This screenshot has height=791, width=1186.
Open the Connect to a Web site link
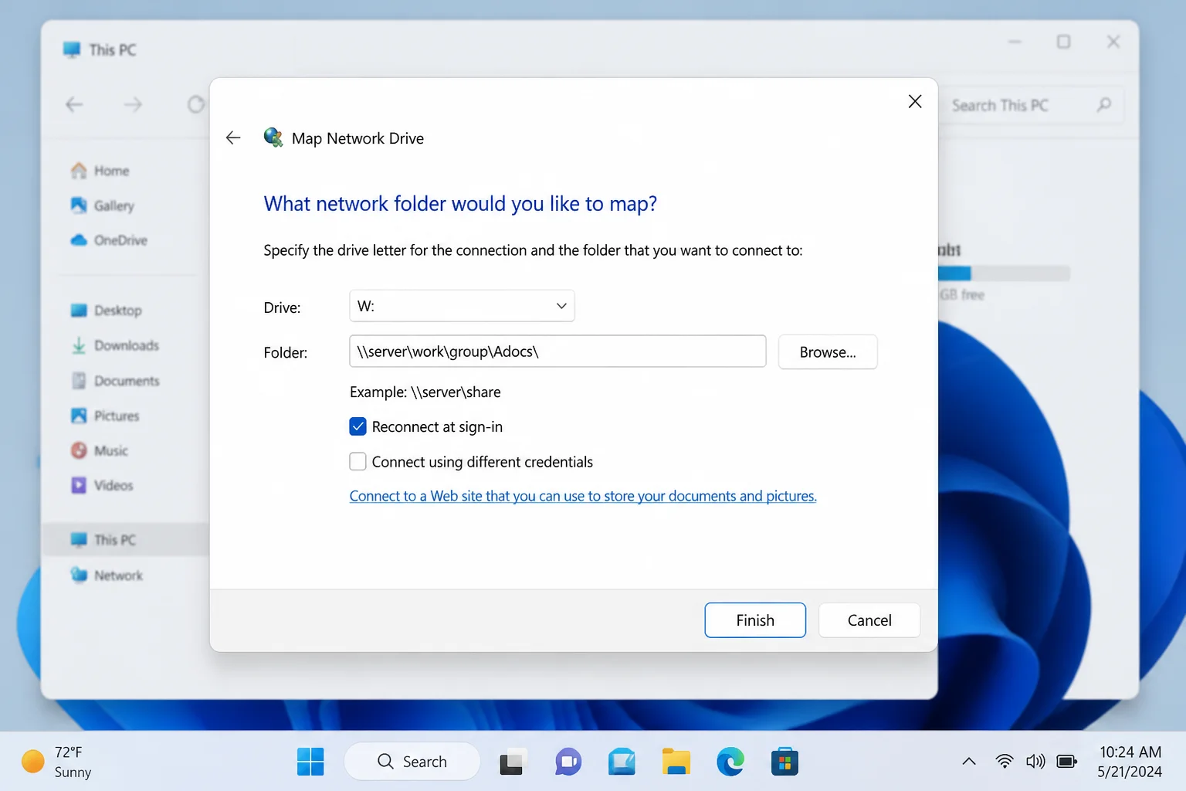coord(583,496)
